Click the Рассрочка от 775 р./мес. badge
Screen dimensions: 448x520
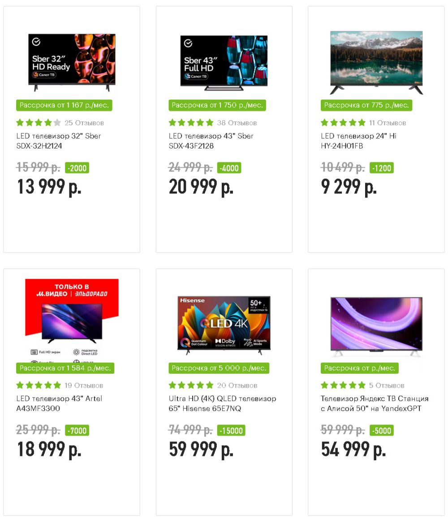tap(366, 105)
